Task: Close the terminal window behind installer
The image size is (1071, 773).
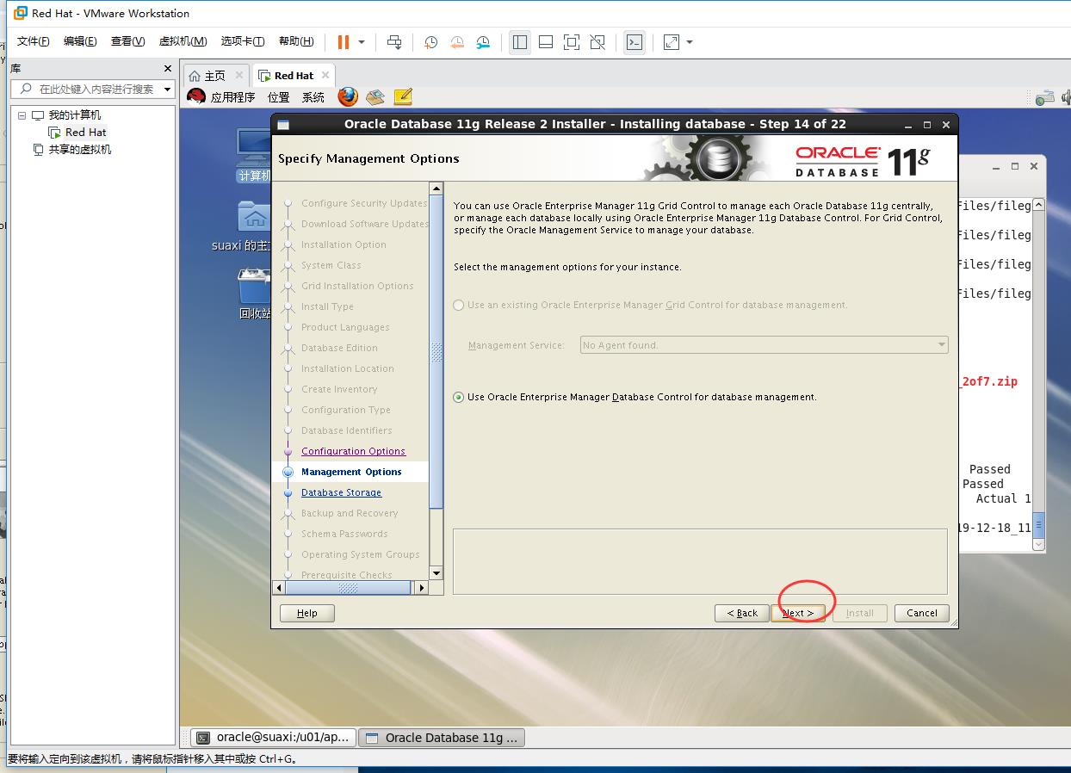Action: click(1034, 166)
